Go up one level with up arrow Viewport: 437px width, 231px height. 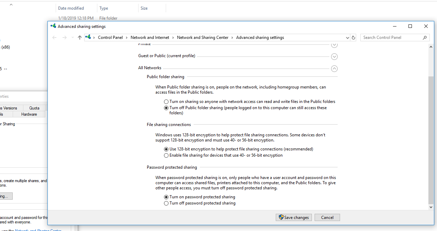click(x=80, y=38)
